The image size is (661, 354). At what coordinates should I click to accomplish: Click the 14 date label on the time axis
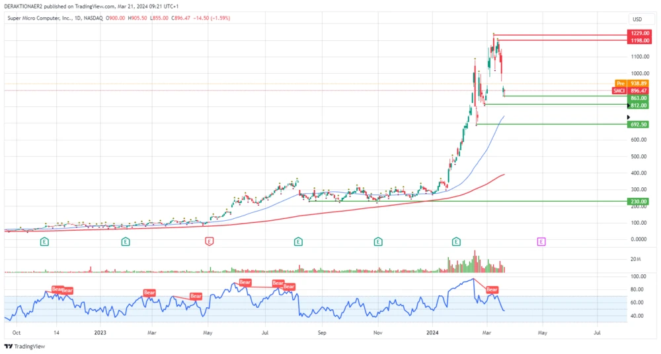[56, 332]
